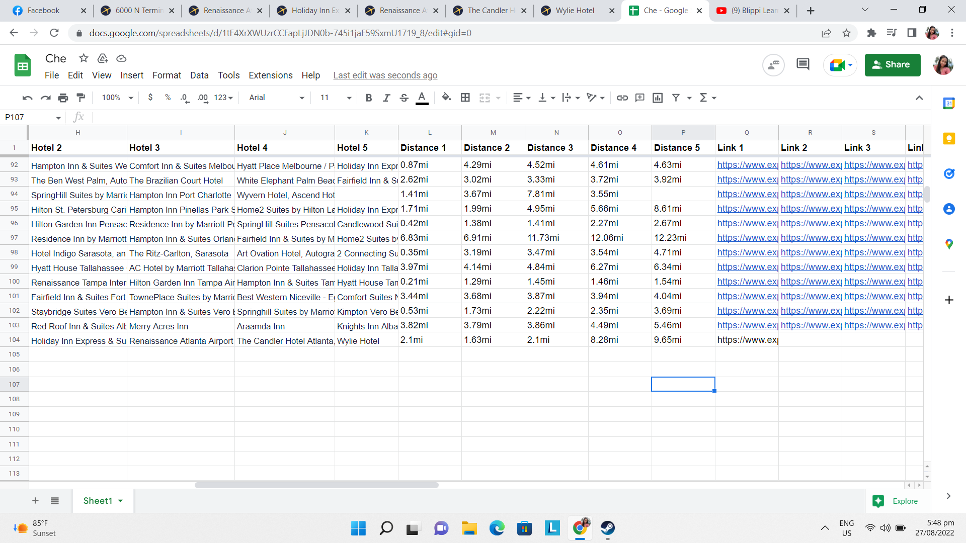Image resolution: width=966 pixels, height=543 pixels.
Task: Click the Redo icon in toolbar
Action: coord(45,98)
